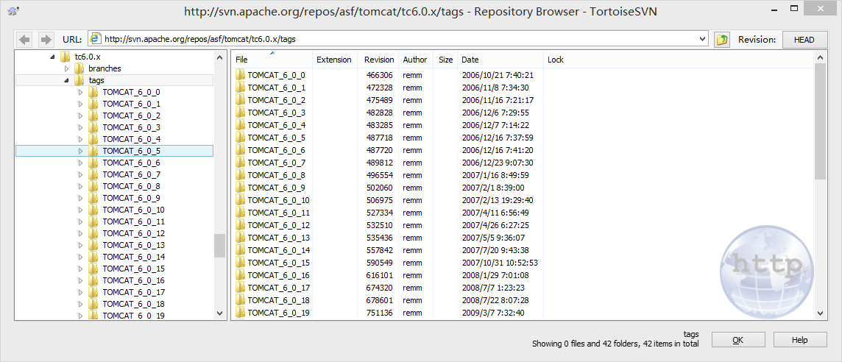Click date 2006/12/6 7:29:55
Screen dimensions: 842x362
pos(495,113)
